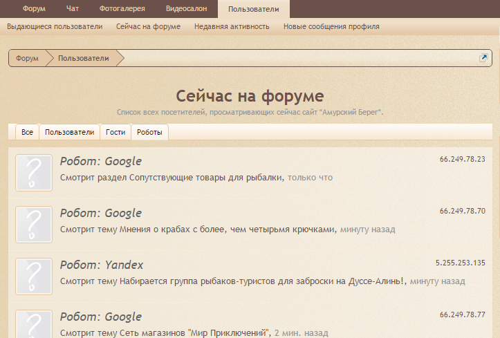Click IP address 66.249.78.23

tap(463, 159)
